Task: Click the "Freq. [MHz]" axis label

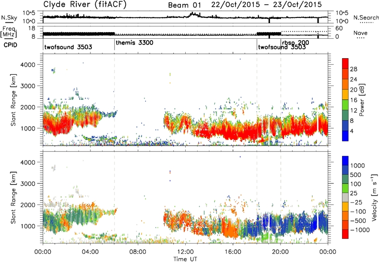Action: [x=9, y=32]
